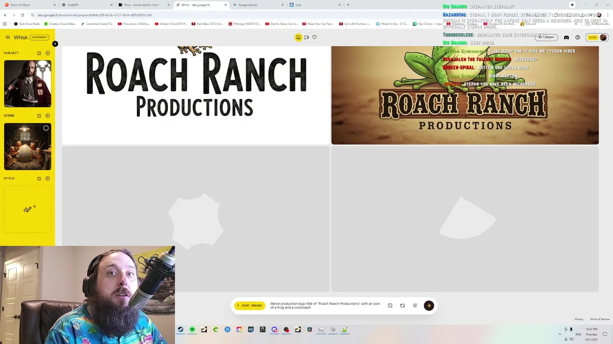This screenshot has height=344, width=613.
Task: Open the Discord icon in the header
Action: pyautogui.click(x=566, y=37)
